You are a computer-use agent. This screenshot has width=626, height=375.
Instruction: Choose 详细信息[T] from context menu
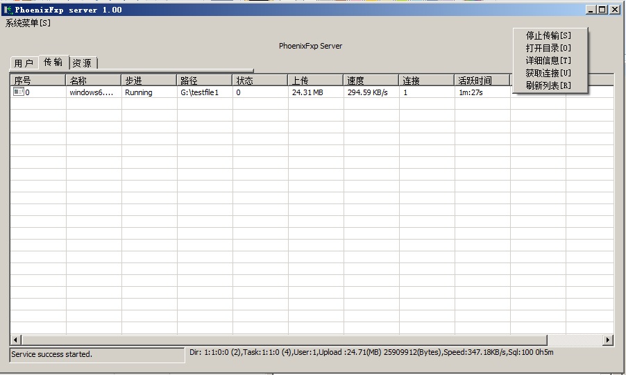(x=548, y=60)
